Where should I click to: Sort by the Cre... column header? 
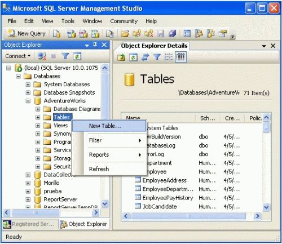tap(232, 118)
